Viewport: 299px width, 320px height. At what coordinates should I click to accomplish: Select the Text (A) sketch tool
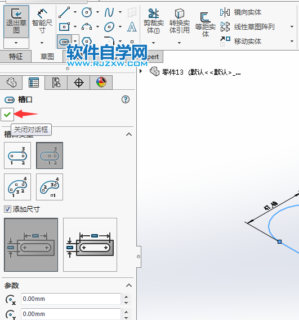coord(132,27)
